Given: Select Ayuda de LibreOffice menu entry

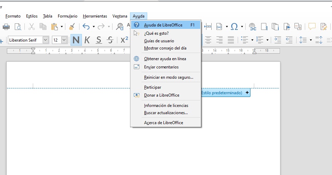Looking at the screenshot, I should click(x=165, y=25).
